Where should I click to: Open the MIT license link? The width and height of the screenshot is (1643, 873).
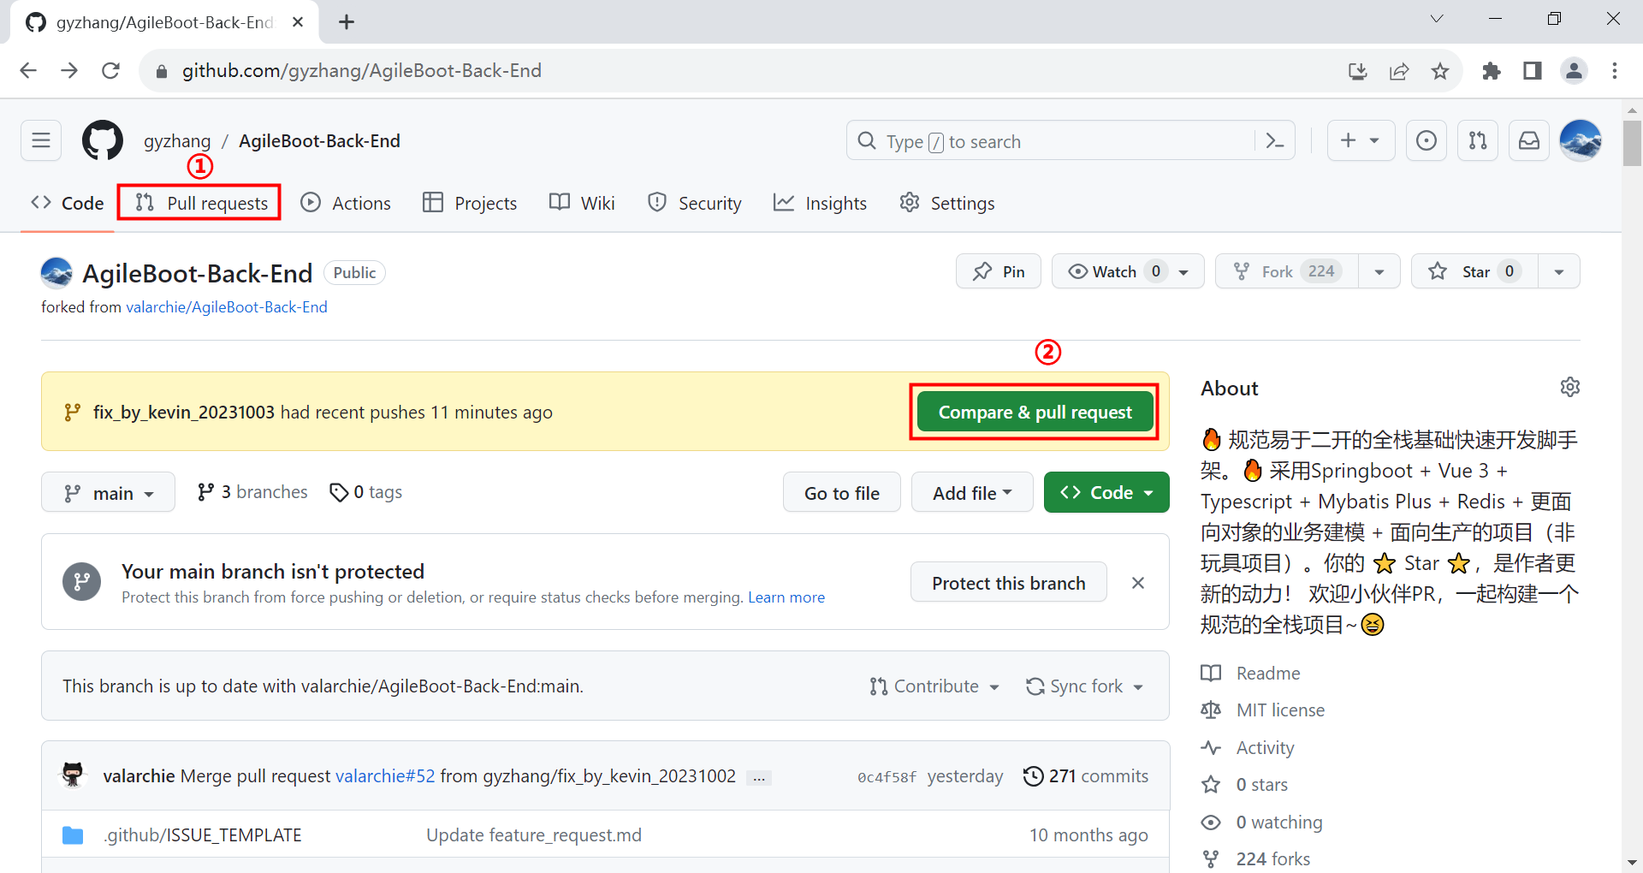(x=1262, y=710)
